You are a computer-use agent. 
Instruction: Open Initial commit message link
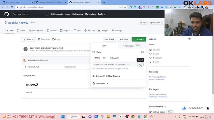[70, 67]
